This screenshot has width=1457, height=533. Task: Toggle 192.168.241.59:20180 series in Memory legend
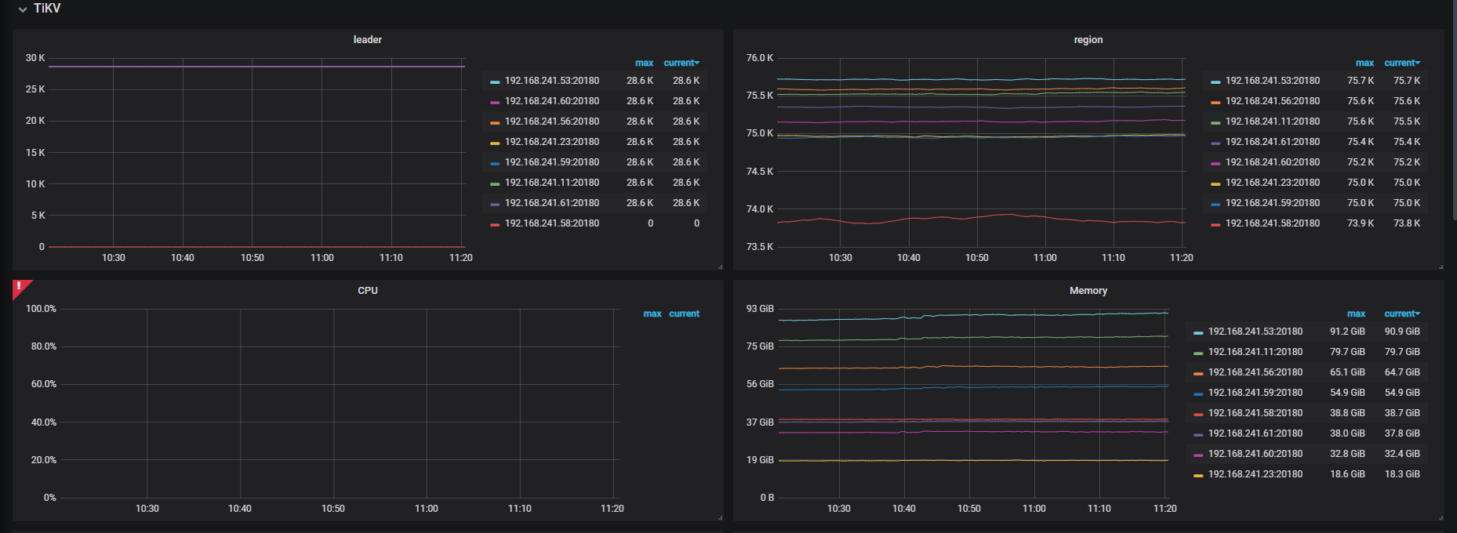(1255, 393)
